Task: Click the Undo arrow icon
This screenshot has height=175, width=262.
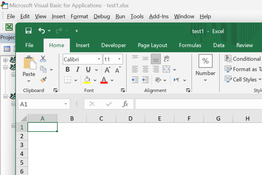Action: (42, 31)
